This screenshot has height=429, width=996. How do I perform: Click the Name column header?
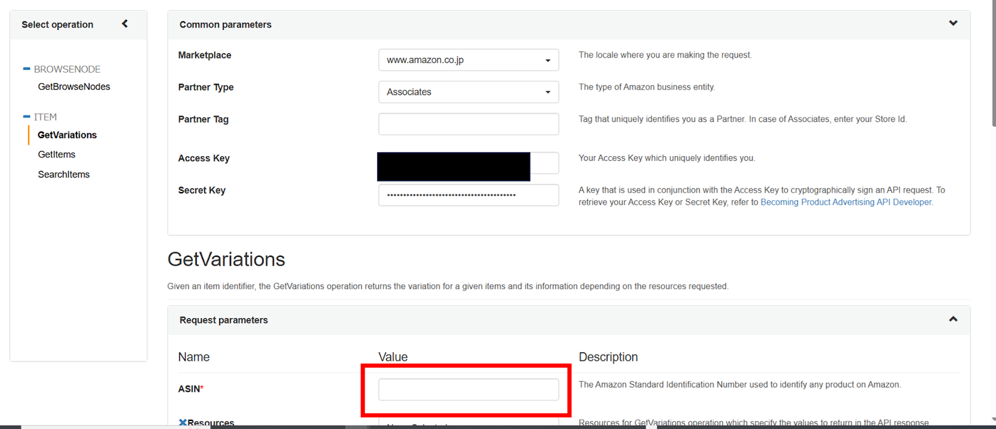tap(194, 357)
